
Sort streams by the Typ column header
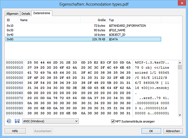(134, 20)
